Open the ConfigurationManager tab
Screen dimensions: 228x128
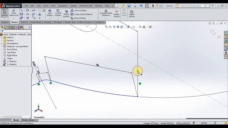click(x=12, y=27)
